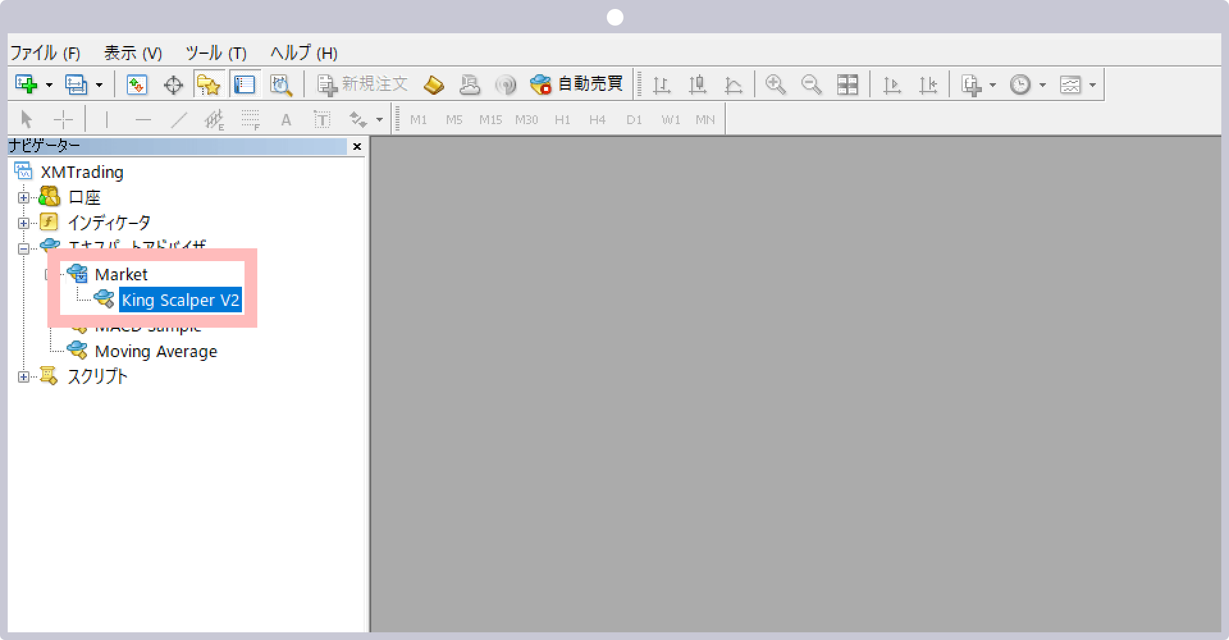Select the equidistant channel tool
The image size is (1229, 640).
tap(214, 120)
